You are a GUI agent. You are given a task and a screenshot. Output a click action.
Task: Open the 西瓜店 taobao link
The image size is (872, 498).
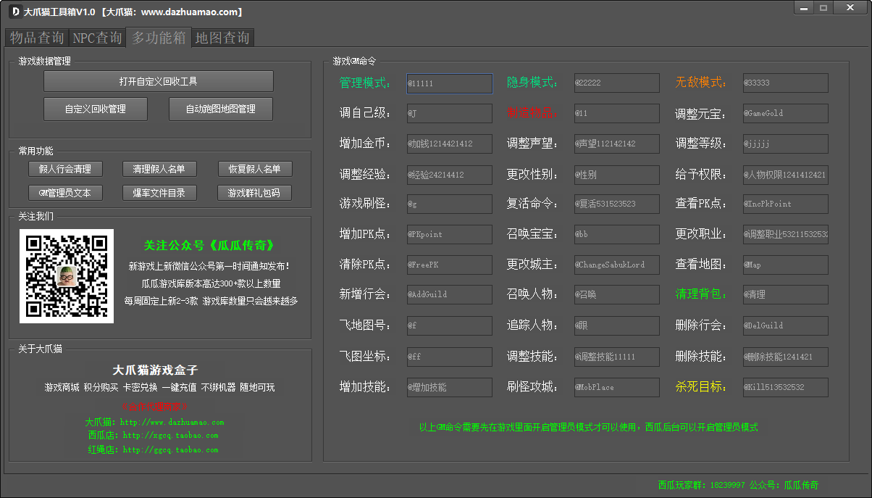click(x=170, y=436)
